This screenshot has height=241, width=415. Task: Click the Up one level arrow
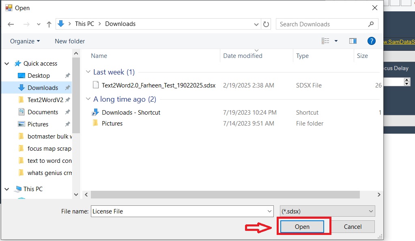pyautogui.click(x=49, y=24)
